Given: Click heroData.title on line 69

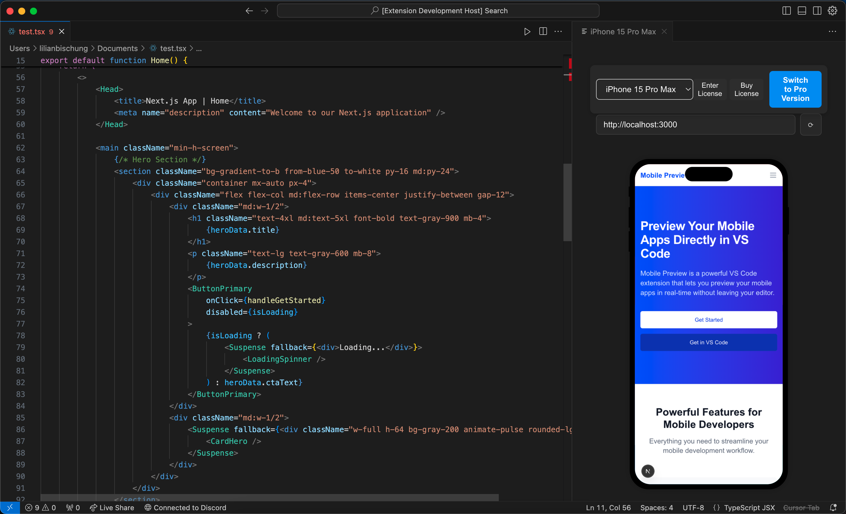Looking at the screenshot, I should 243,230.
